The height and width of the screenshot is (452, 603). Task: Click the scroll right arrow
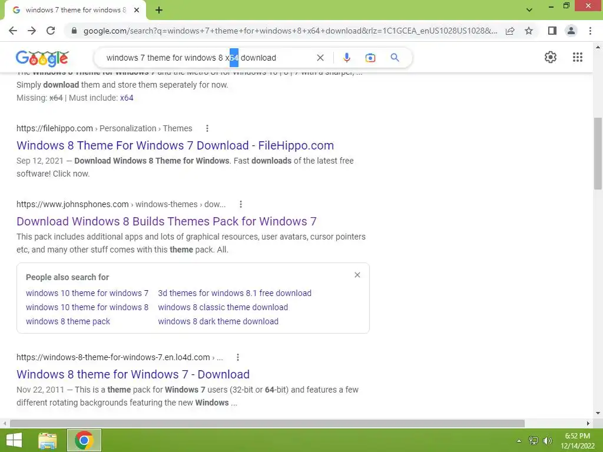(588, 423)
